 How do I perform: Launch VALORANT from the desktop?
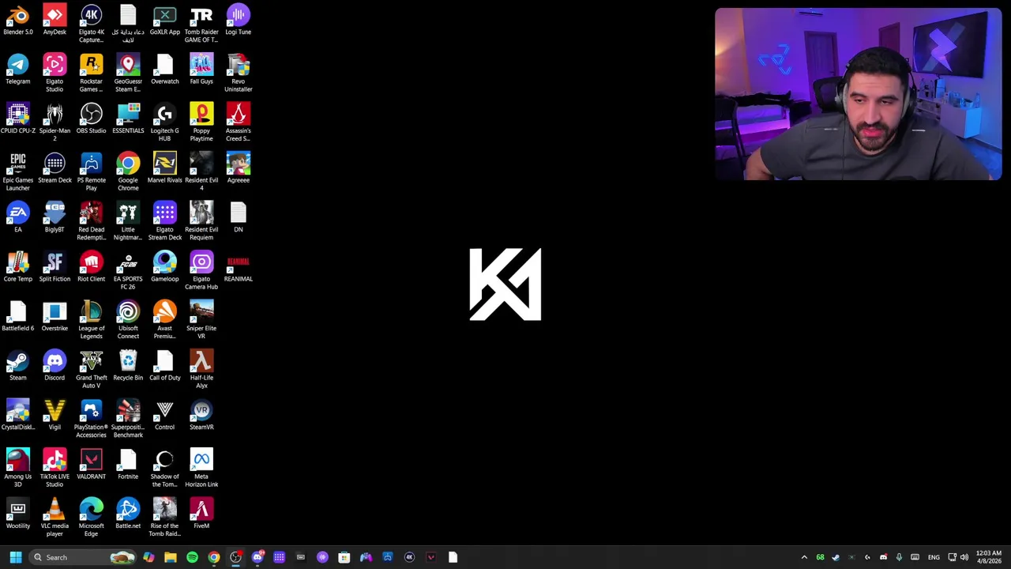(x=92, y=465)
